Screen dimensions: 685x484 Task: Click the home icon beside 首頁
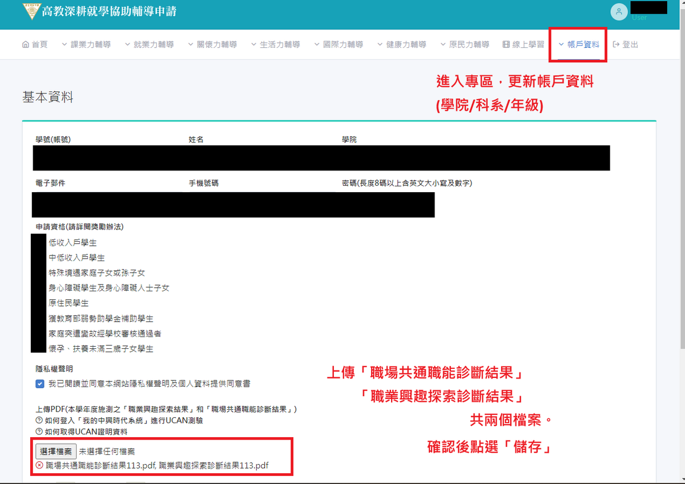25,44
